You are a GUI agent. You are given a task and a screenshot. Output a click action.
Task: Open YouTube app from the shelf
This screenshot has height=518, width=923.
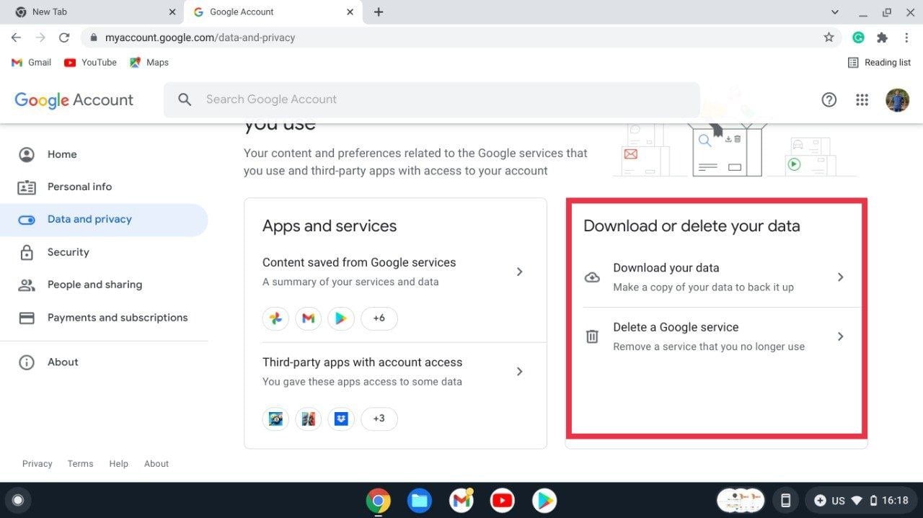pyautogui.click(x=502, y=500)
